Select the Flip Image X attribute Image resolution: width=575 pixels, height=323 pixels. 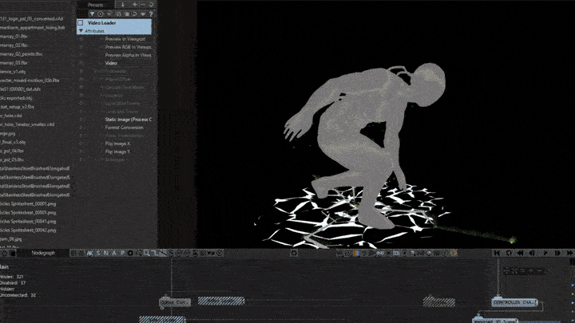[117, 144]
